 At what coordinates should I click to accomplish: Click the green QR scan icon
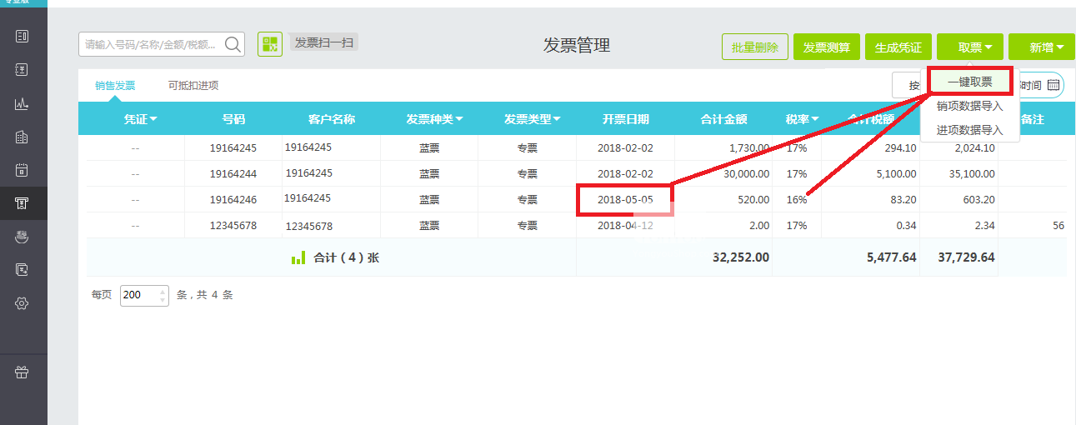pos(270,44)
